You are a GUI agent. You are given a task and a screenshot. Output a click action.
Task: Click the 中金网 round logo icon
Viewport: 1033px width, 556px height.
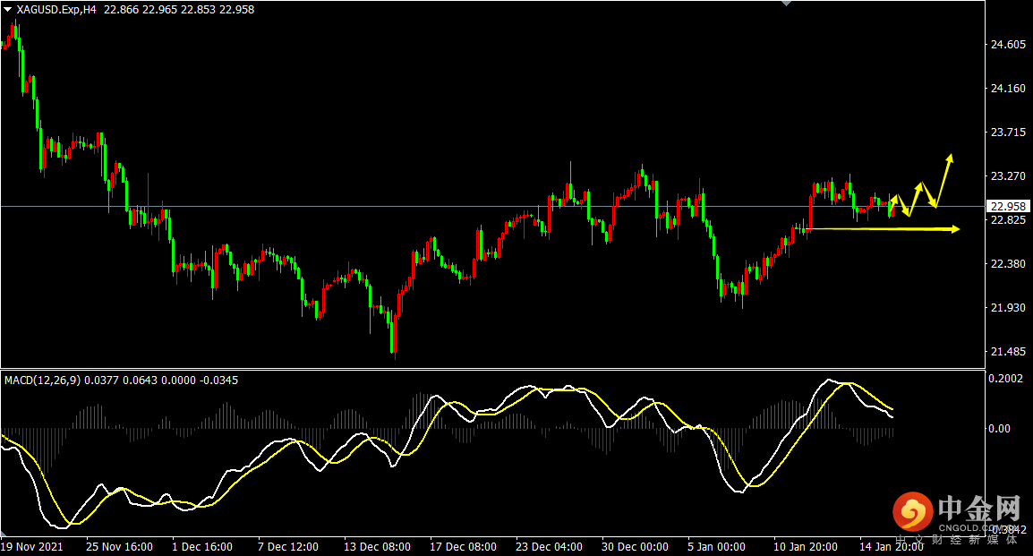coord(912,511)
